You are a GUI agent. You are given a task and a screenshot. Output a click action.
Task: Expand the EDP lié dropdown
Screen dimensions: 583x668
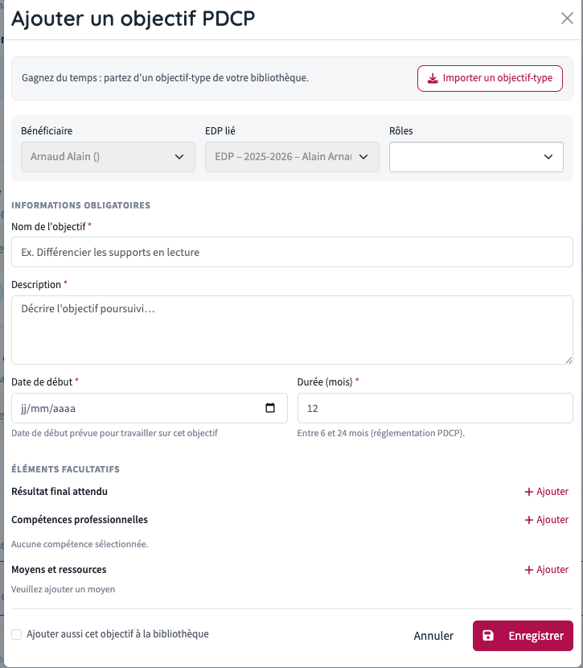(x=292, y=157)
